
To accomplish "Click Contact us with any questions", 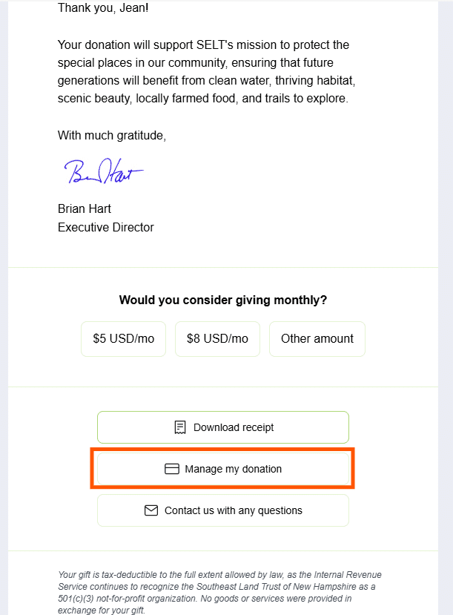I will (x=223, y=510).
